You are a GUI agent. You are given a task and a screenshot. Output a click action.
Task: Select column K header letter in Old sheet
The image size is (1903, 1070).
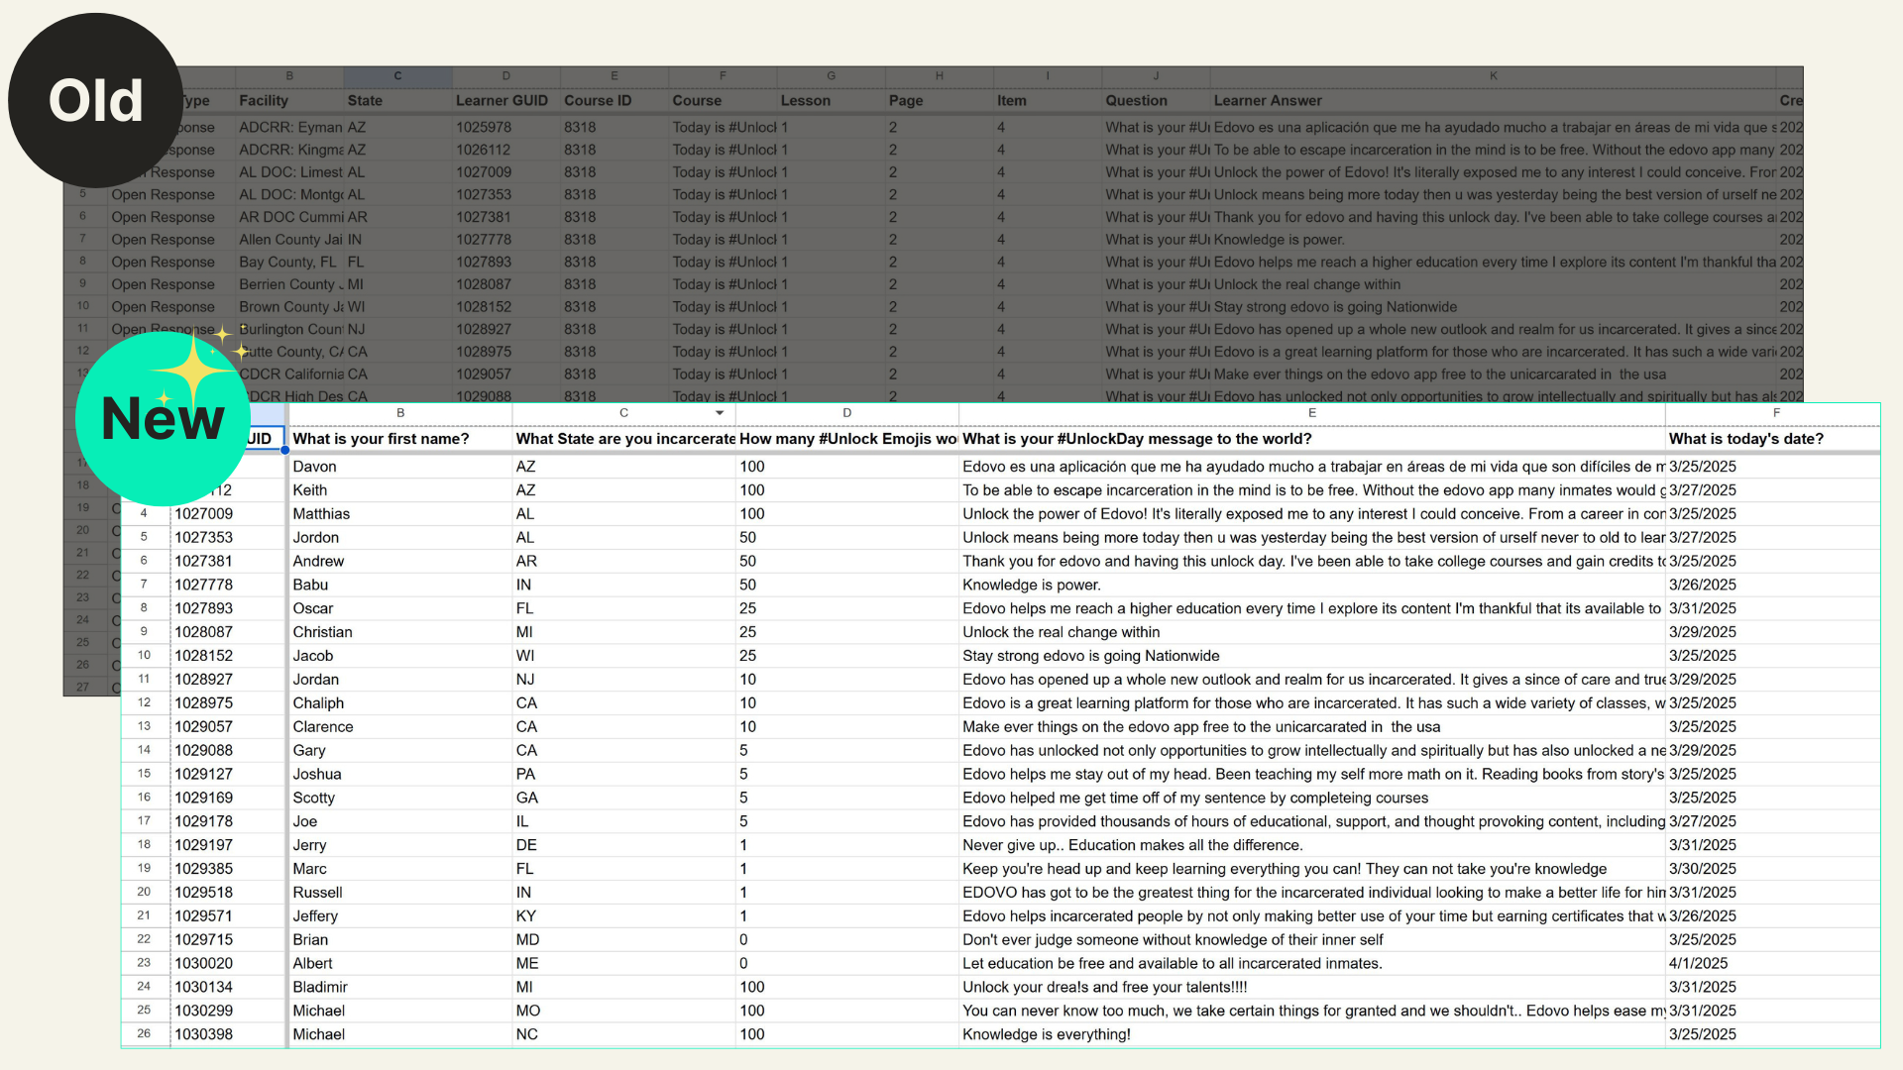click(1493, 76)
